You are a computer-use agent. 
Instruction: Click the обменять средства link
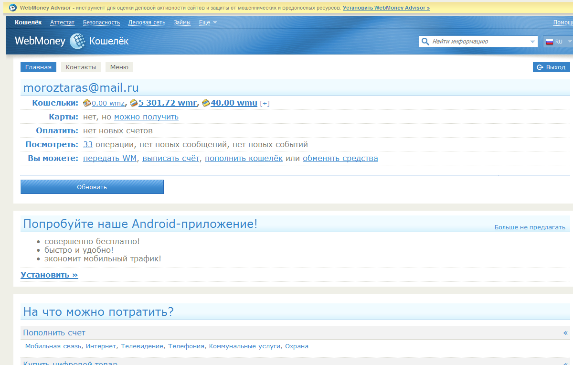click(x=340, y=158)
